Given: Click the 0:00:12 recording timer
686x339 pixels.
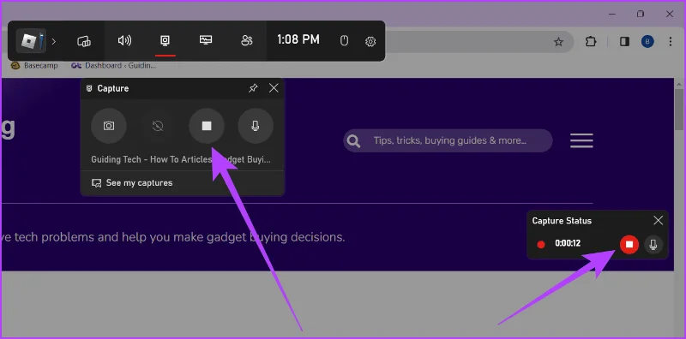Looking at the screenshot, I should (x=568, y=243).
